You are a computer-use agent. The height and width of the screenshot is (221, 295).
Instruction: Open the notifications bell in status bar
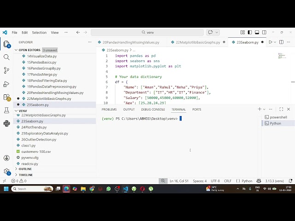tap(290, 181)
